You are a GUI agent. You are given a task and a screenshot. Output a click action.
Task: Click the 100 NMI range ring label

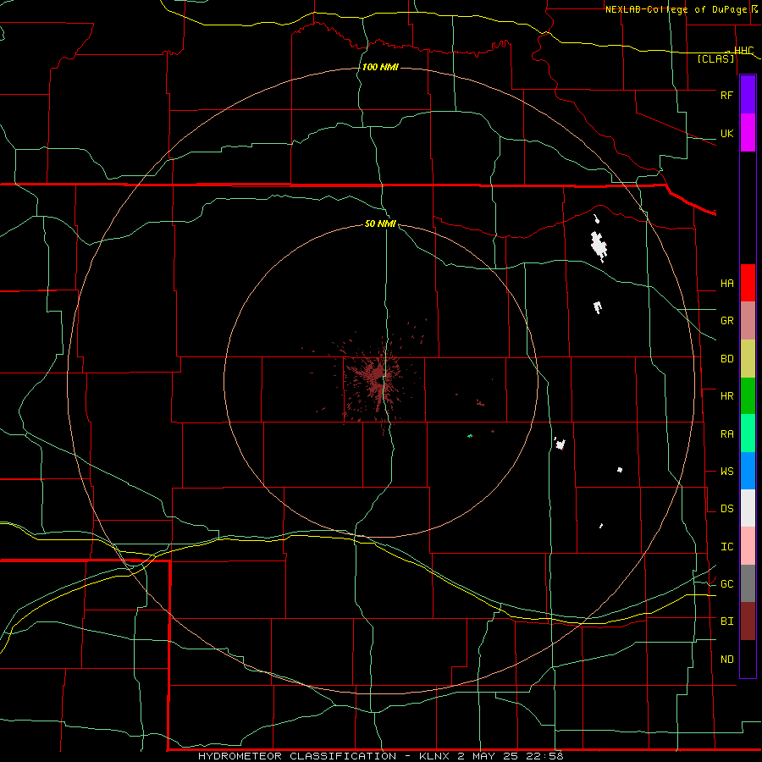pos(380,67)
